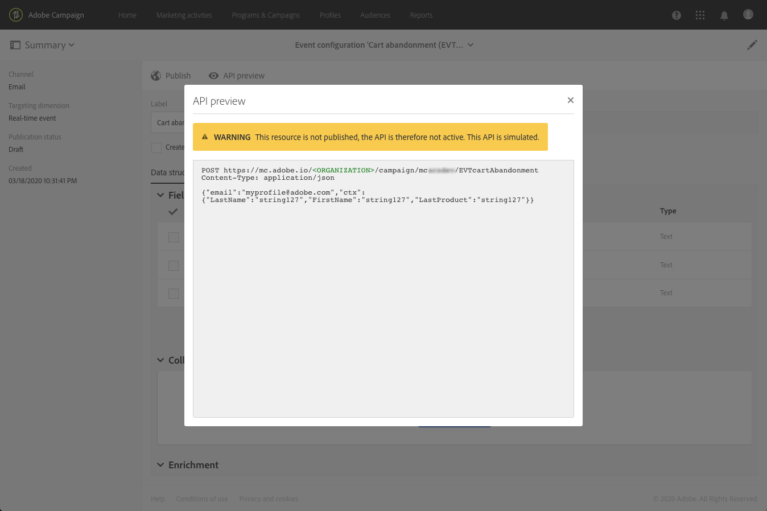Click the <ORGANIZATION> placeholder in URL
Screen dimensions: 767x511
[344, 170]
